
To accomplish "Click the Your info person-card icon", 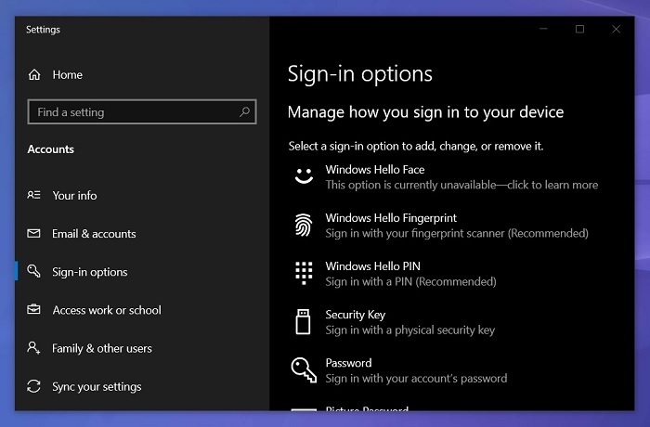I will 33,195.
